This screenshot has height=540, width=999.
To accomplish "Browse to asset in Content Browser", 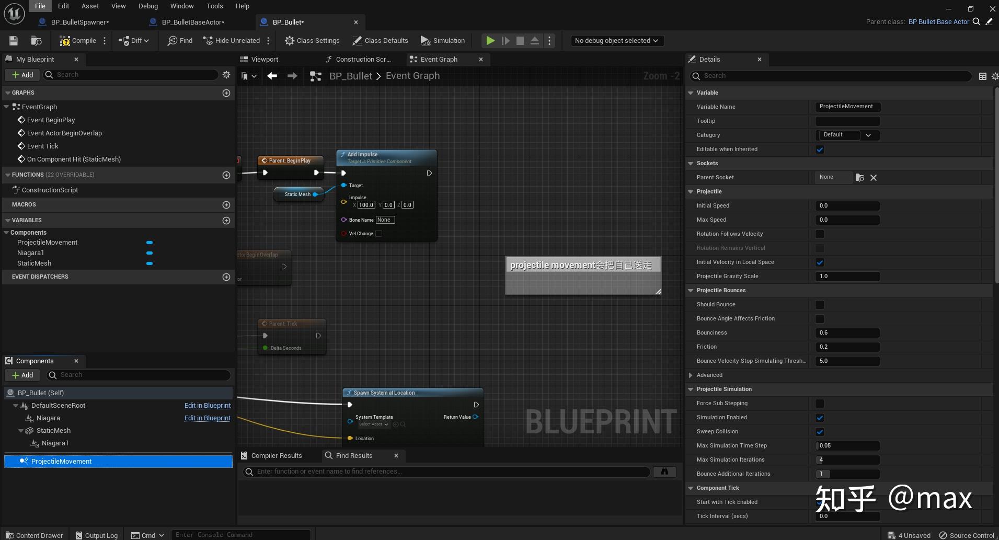I will pos(36,41).
